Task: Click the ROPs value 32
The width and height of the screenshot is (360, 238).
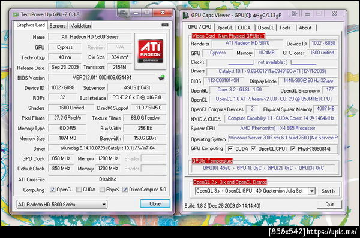Action: [x=62, y=97]
